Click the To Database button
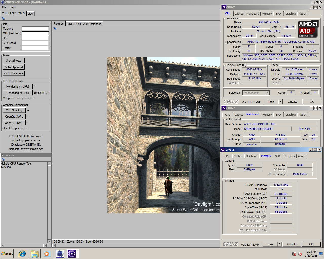Screen dimensions: 324x259 pos(14,73)
